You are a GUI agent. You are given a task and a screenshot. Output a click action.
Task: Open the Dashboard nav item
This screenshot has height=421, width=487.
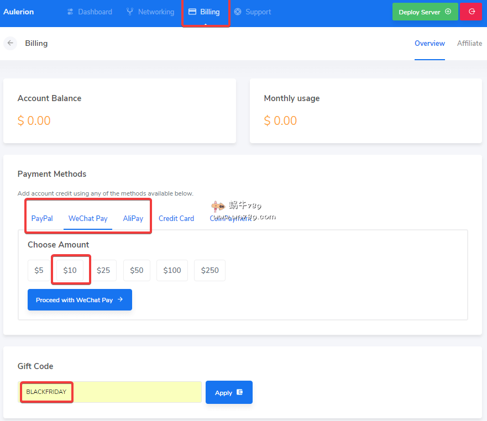pos(89,12)
